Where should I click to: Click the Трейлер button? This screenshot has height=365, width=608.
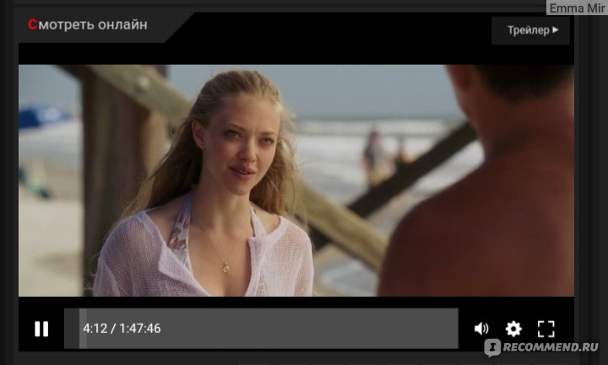[530, 30]
